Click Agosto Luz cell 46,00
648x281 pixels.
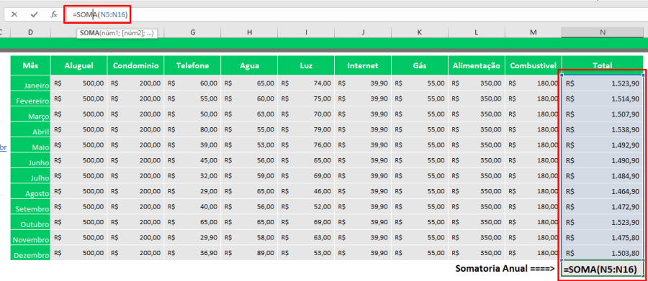pos(306,191)
